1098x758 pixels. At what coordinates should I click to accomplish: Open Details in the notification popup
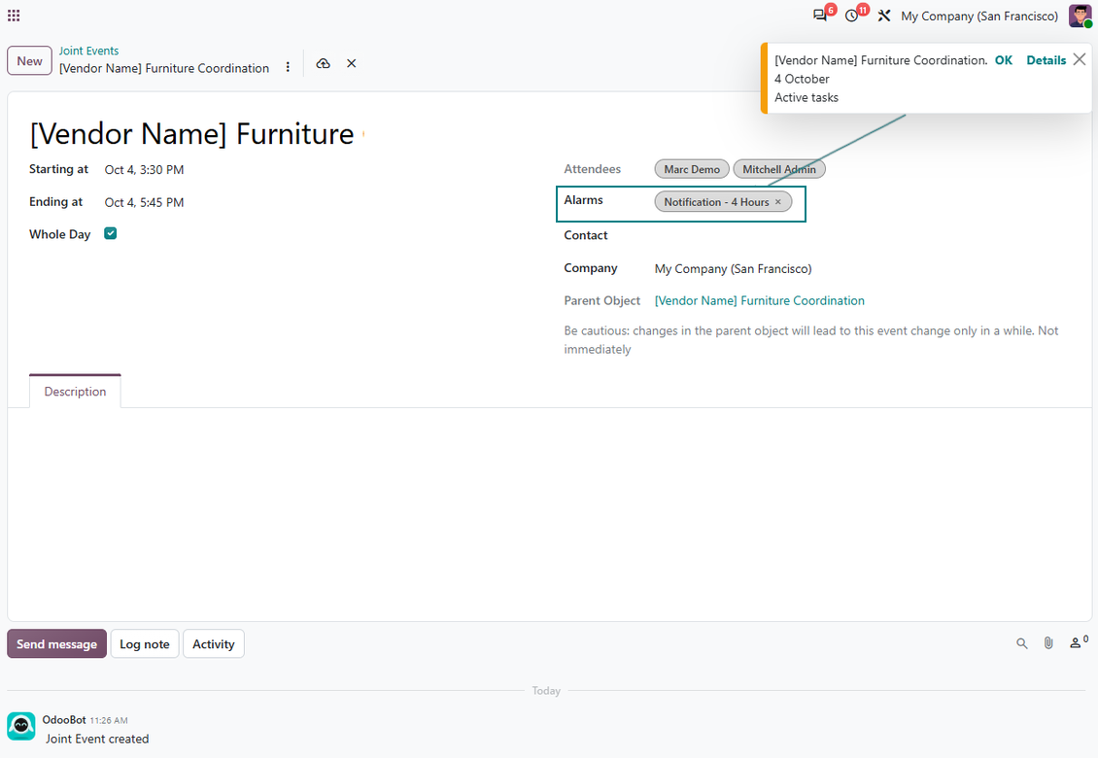point(1047,60)
